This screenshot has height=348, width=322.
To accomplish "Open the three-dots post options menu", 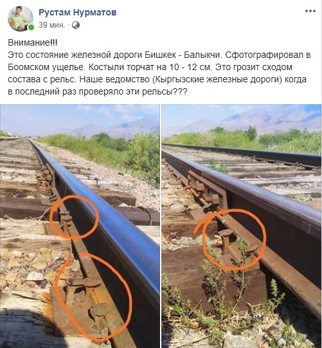I will pos(310,11).
